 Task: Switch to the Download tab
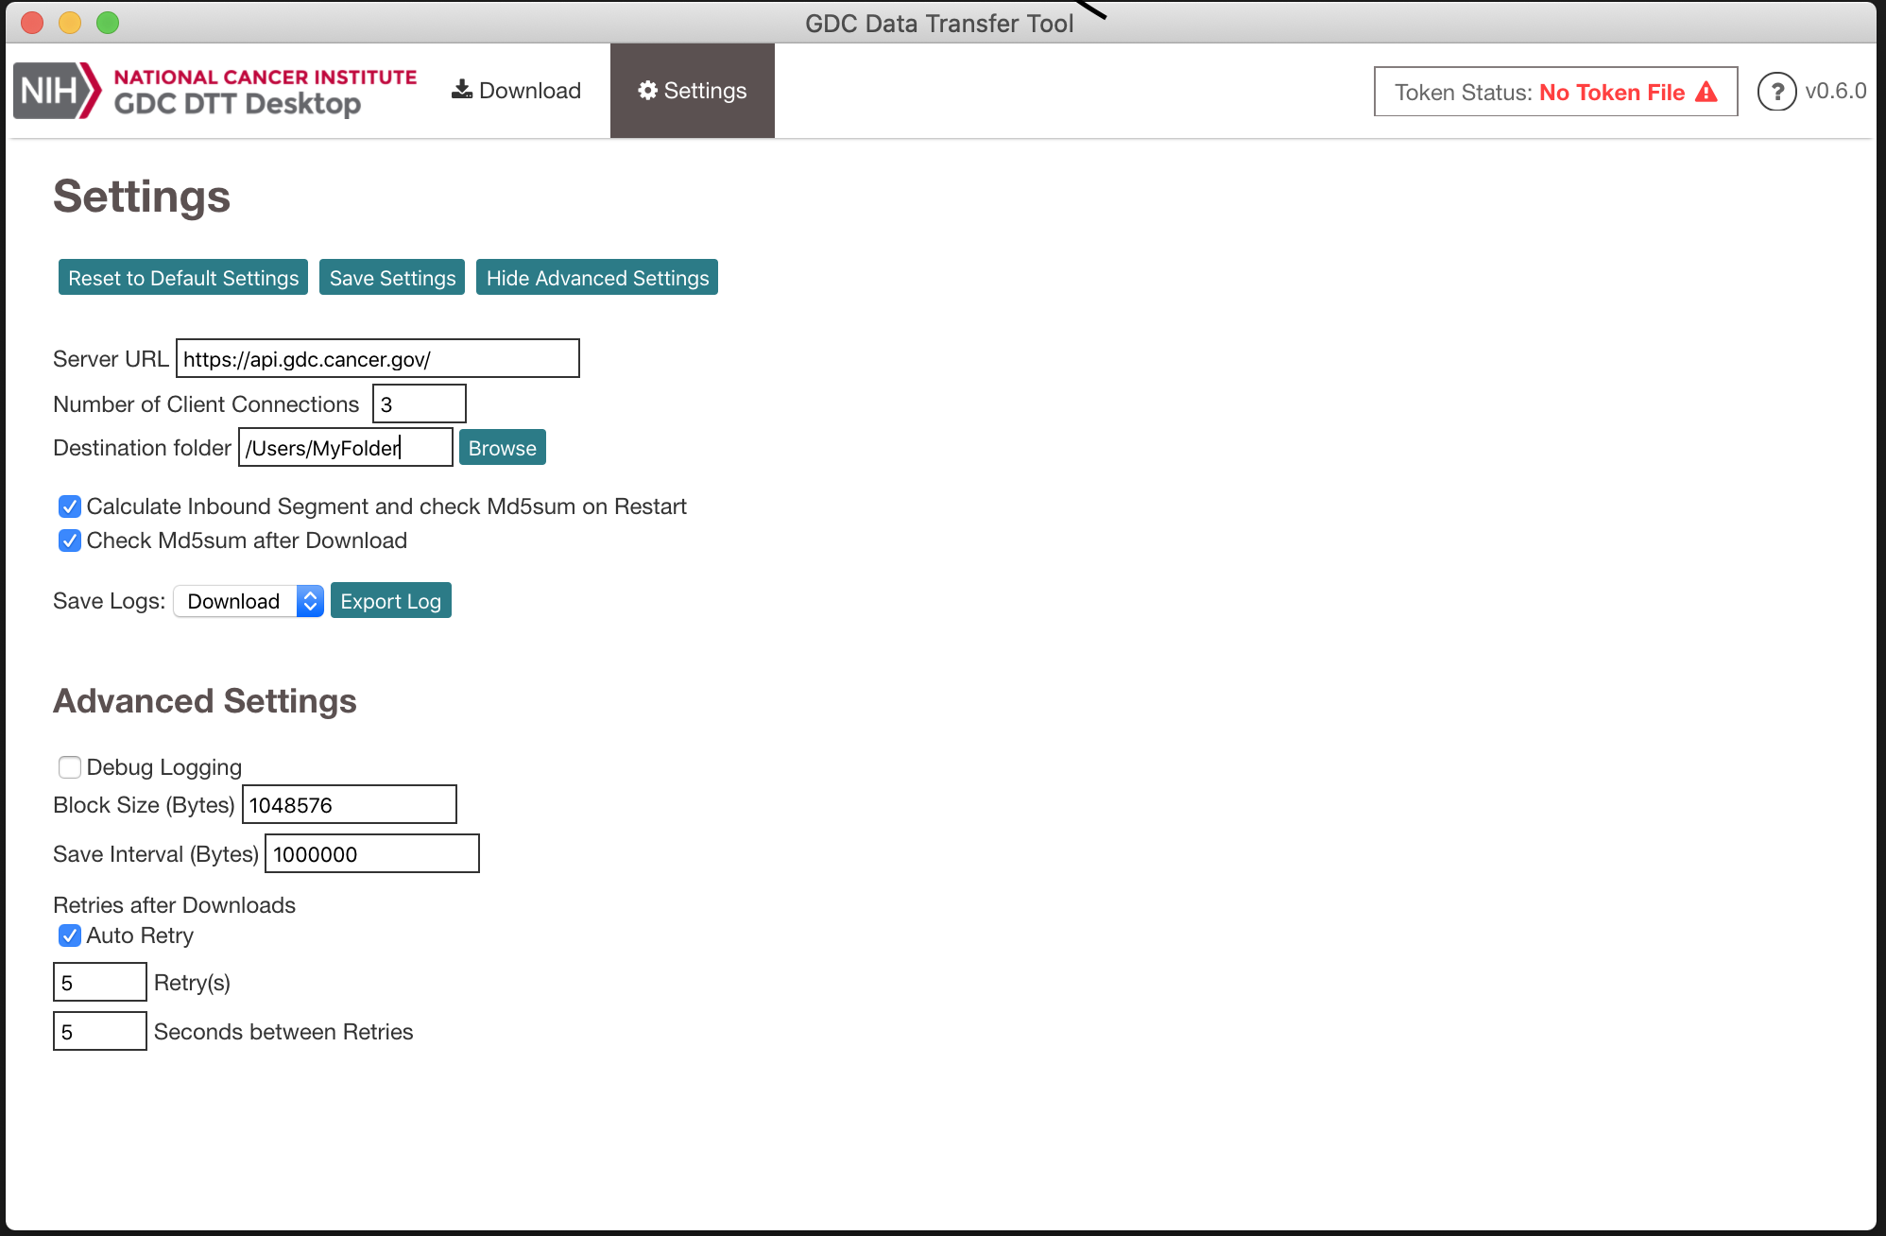(x=517, y=91)
